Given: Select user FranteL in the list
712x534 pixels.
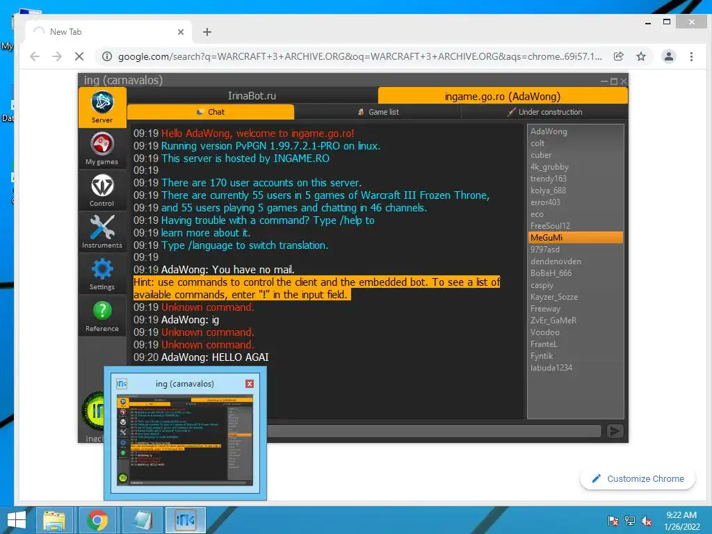Looking at the screenshot, I should pos(576,343).
